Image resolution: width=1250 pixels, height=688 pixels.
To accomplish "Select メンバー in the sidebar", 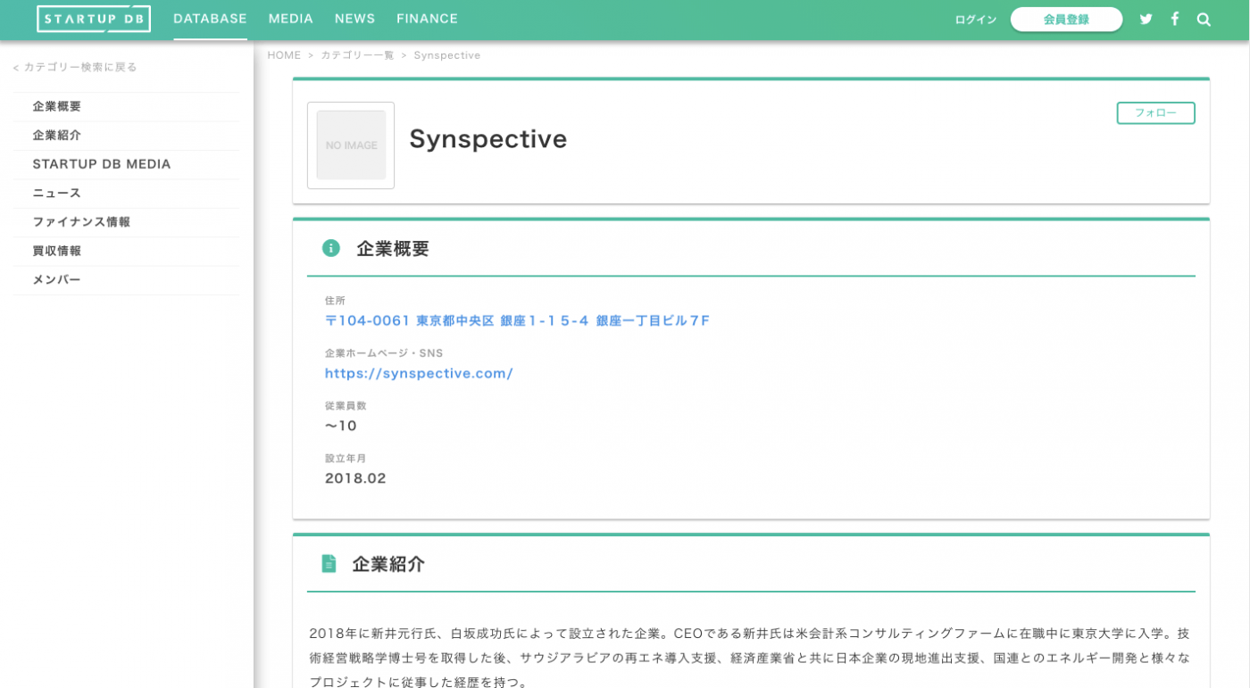I will pyautogui.click(x=127, y=280).
